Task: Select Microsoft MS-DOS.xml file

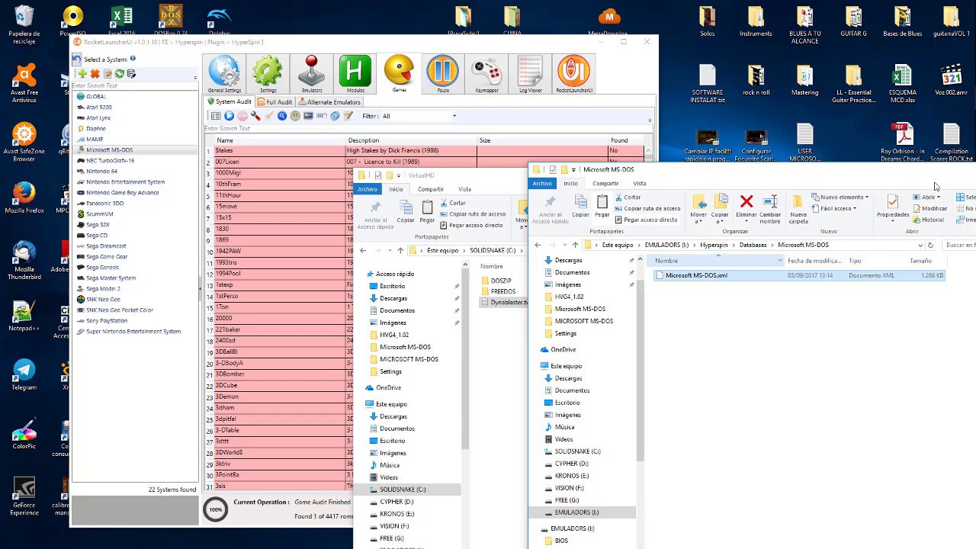Action: 799,275
